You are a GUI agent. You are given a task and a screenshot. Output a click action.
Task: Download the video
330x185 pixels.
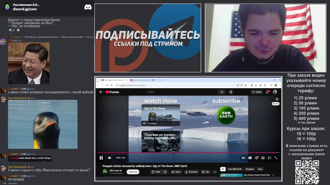coord(191,172)
